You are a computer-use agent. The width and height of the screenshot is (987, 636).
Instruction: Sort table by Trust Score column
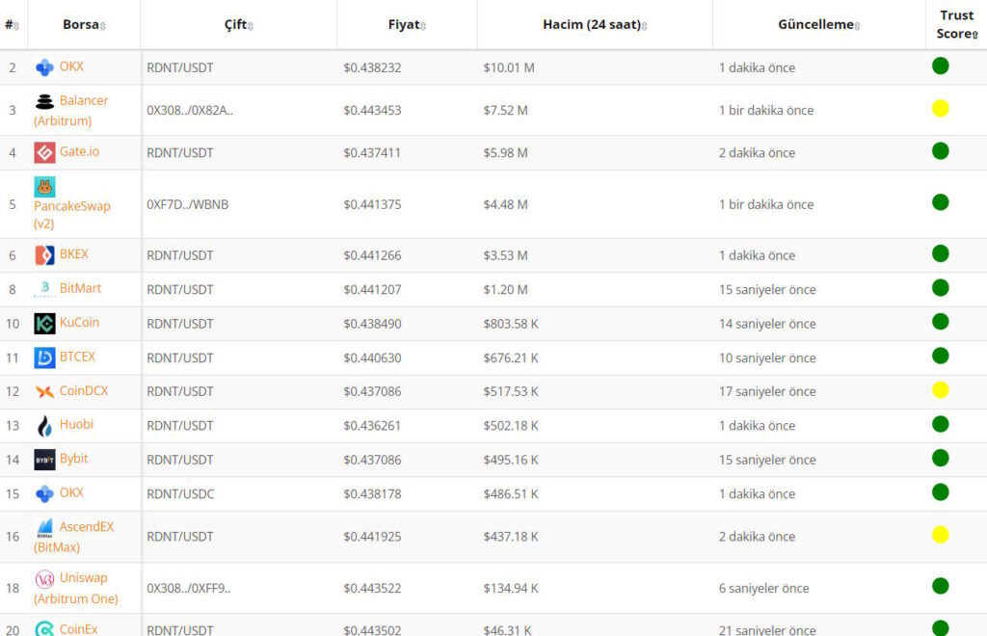957,24
